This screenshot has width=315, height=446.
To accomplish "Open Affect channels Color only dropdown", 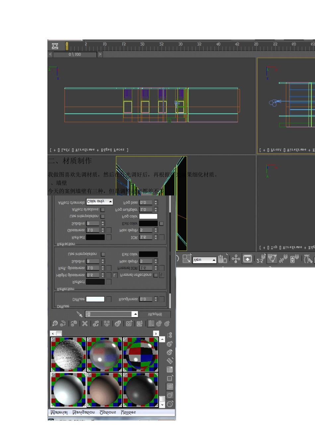I will (x=99, y=201).
